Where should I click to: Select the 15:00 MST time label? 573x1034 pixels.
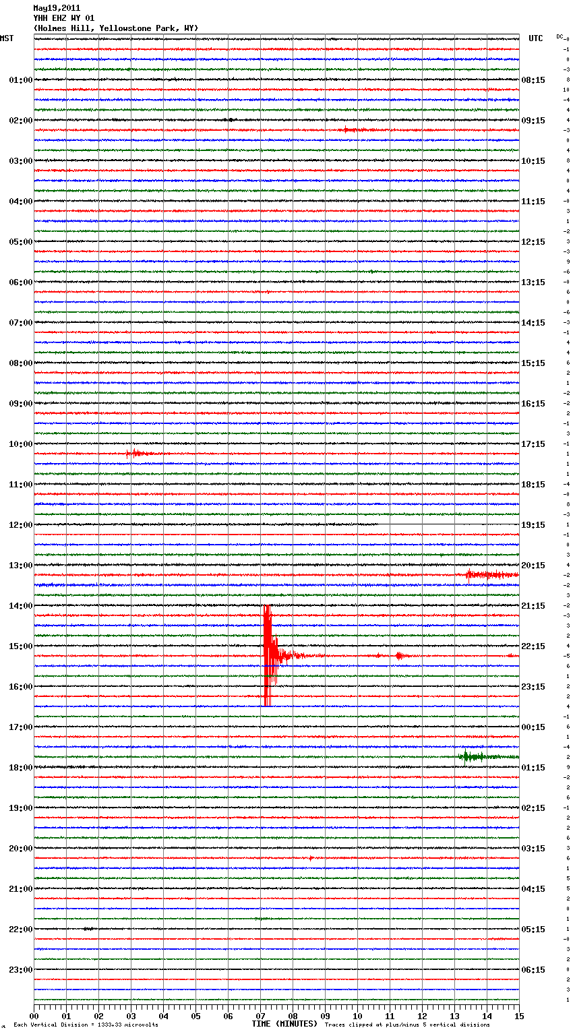(21, 646)
